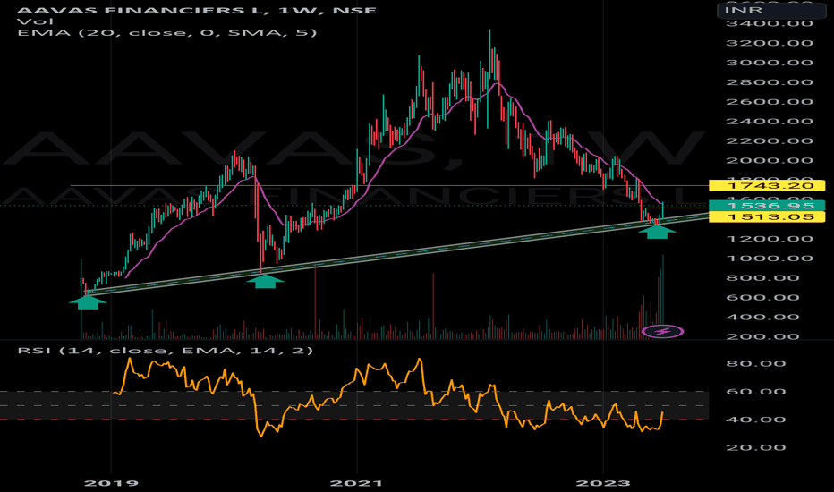Click the 3000.00 price axis label
834x492 pixels.
770,63
